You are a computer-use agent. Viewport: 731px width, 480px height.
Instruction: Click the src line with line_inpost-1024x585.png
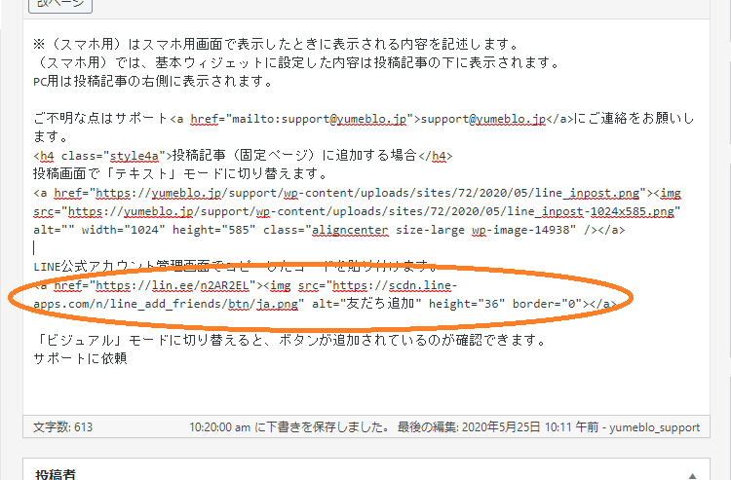(x=357, y=211)
